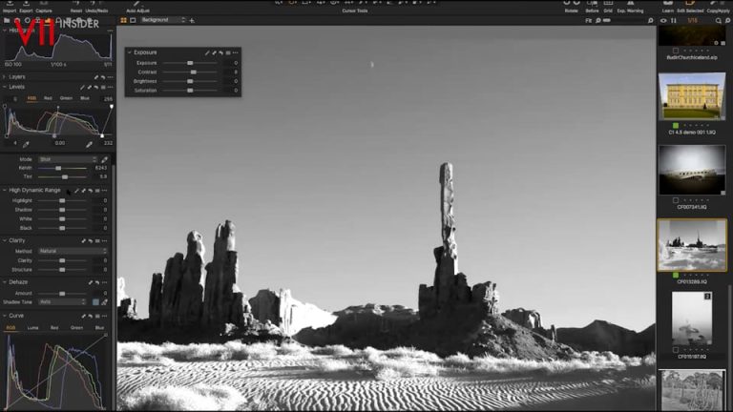733x412 pixels.
Task: Click the Before comparison icon
Action: click(592, 4)
